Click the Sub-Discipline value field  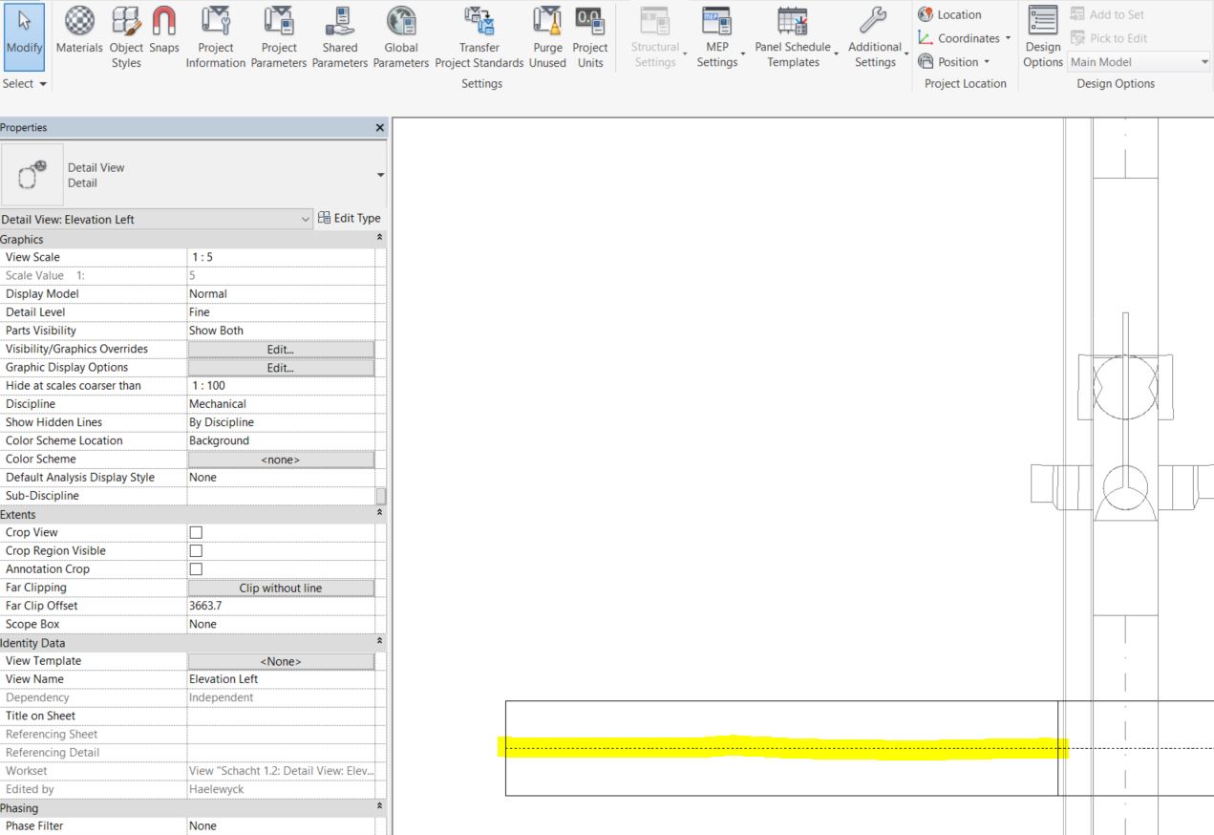point(281,496)
